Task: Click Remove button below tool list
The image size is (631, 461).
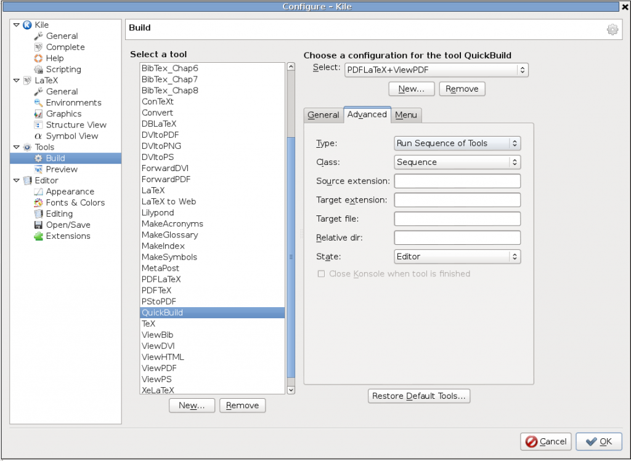Action: (242, 406)
